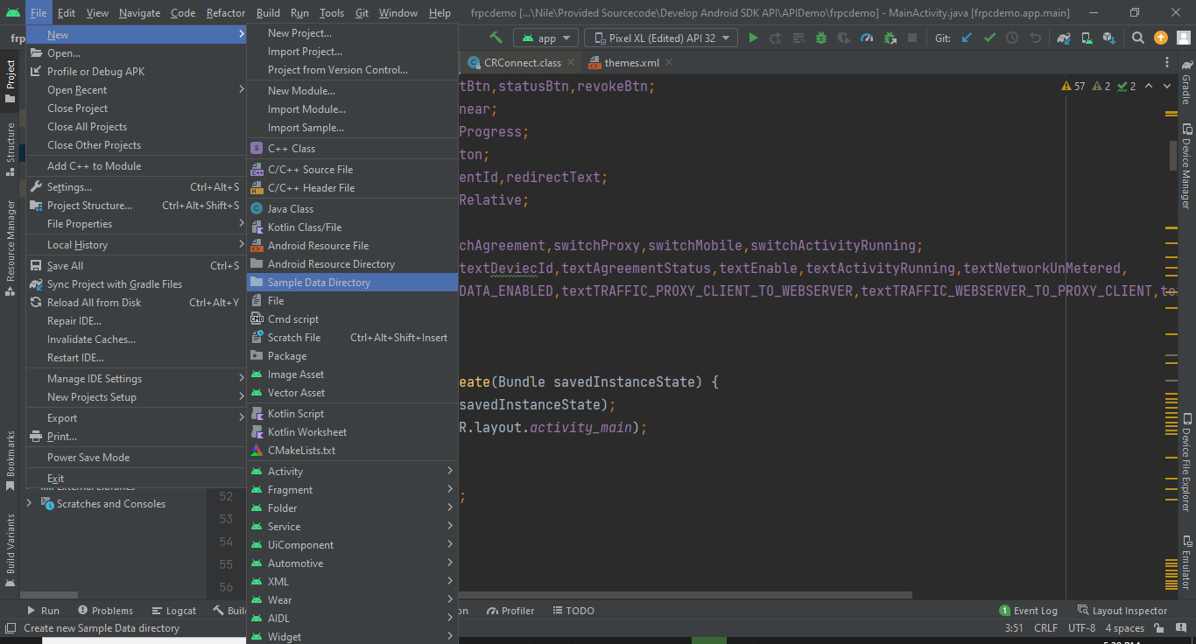Click the Git update project arrow
The image size is (1196, 644).
tap(967, 38)
